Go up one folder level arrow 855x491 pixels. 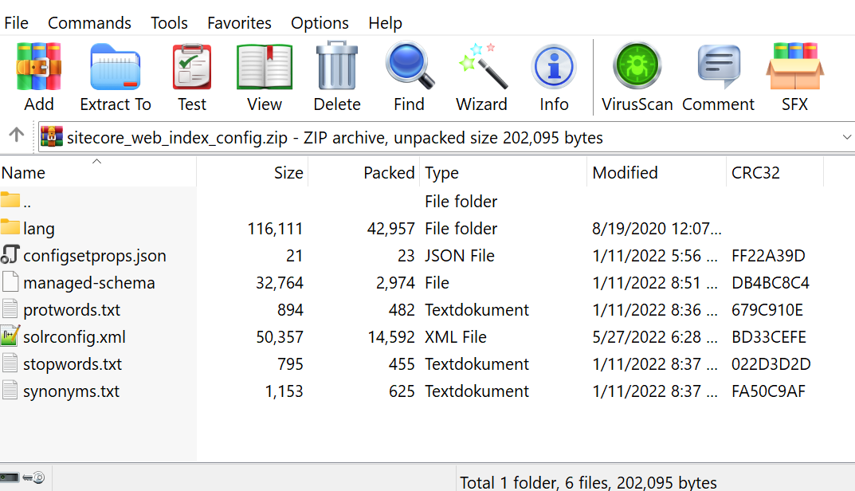[16, 136]
